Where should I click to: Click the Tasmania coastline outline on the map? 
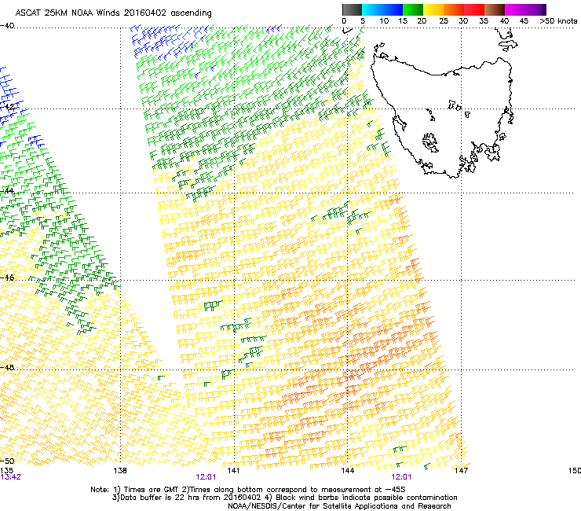[441, 117]
